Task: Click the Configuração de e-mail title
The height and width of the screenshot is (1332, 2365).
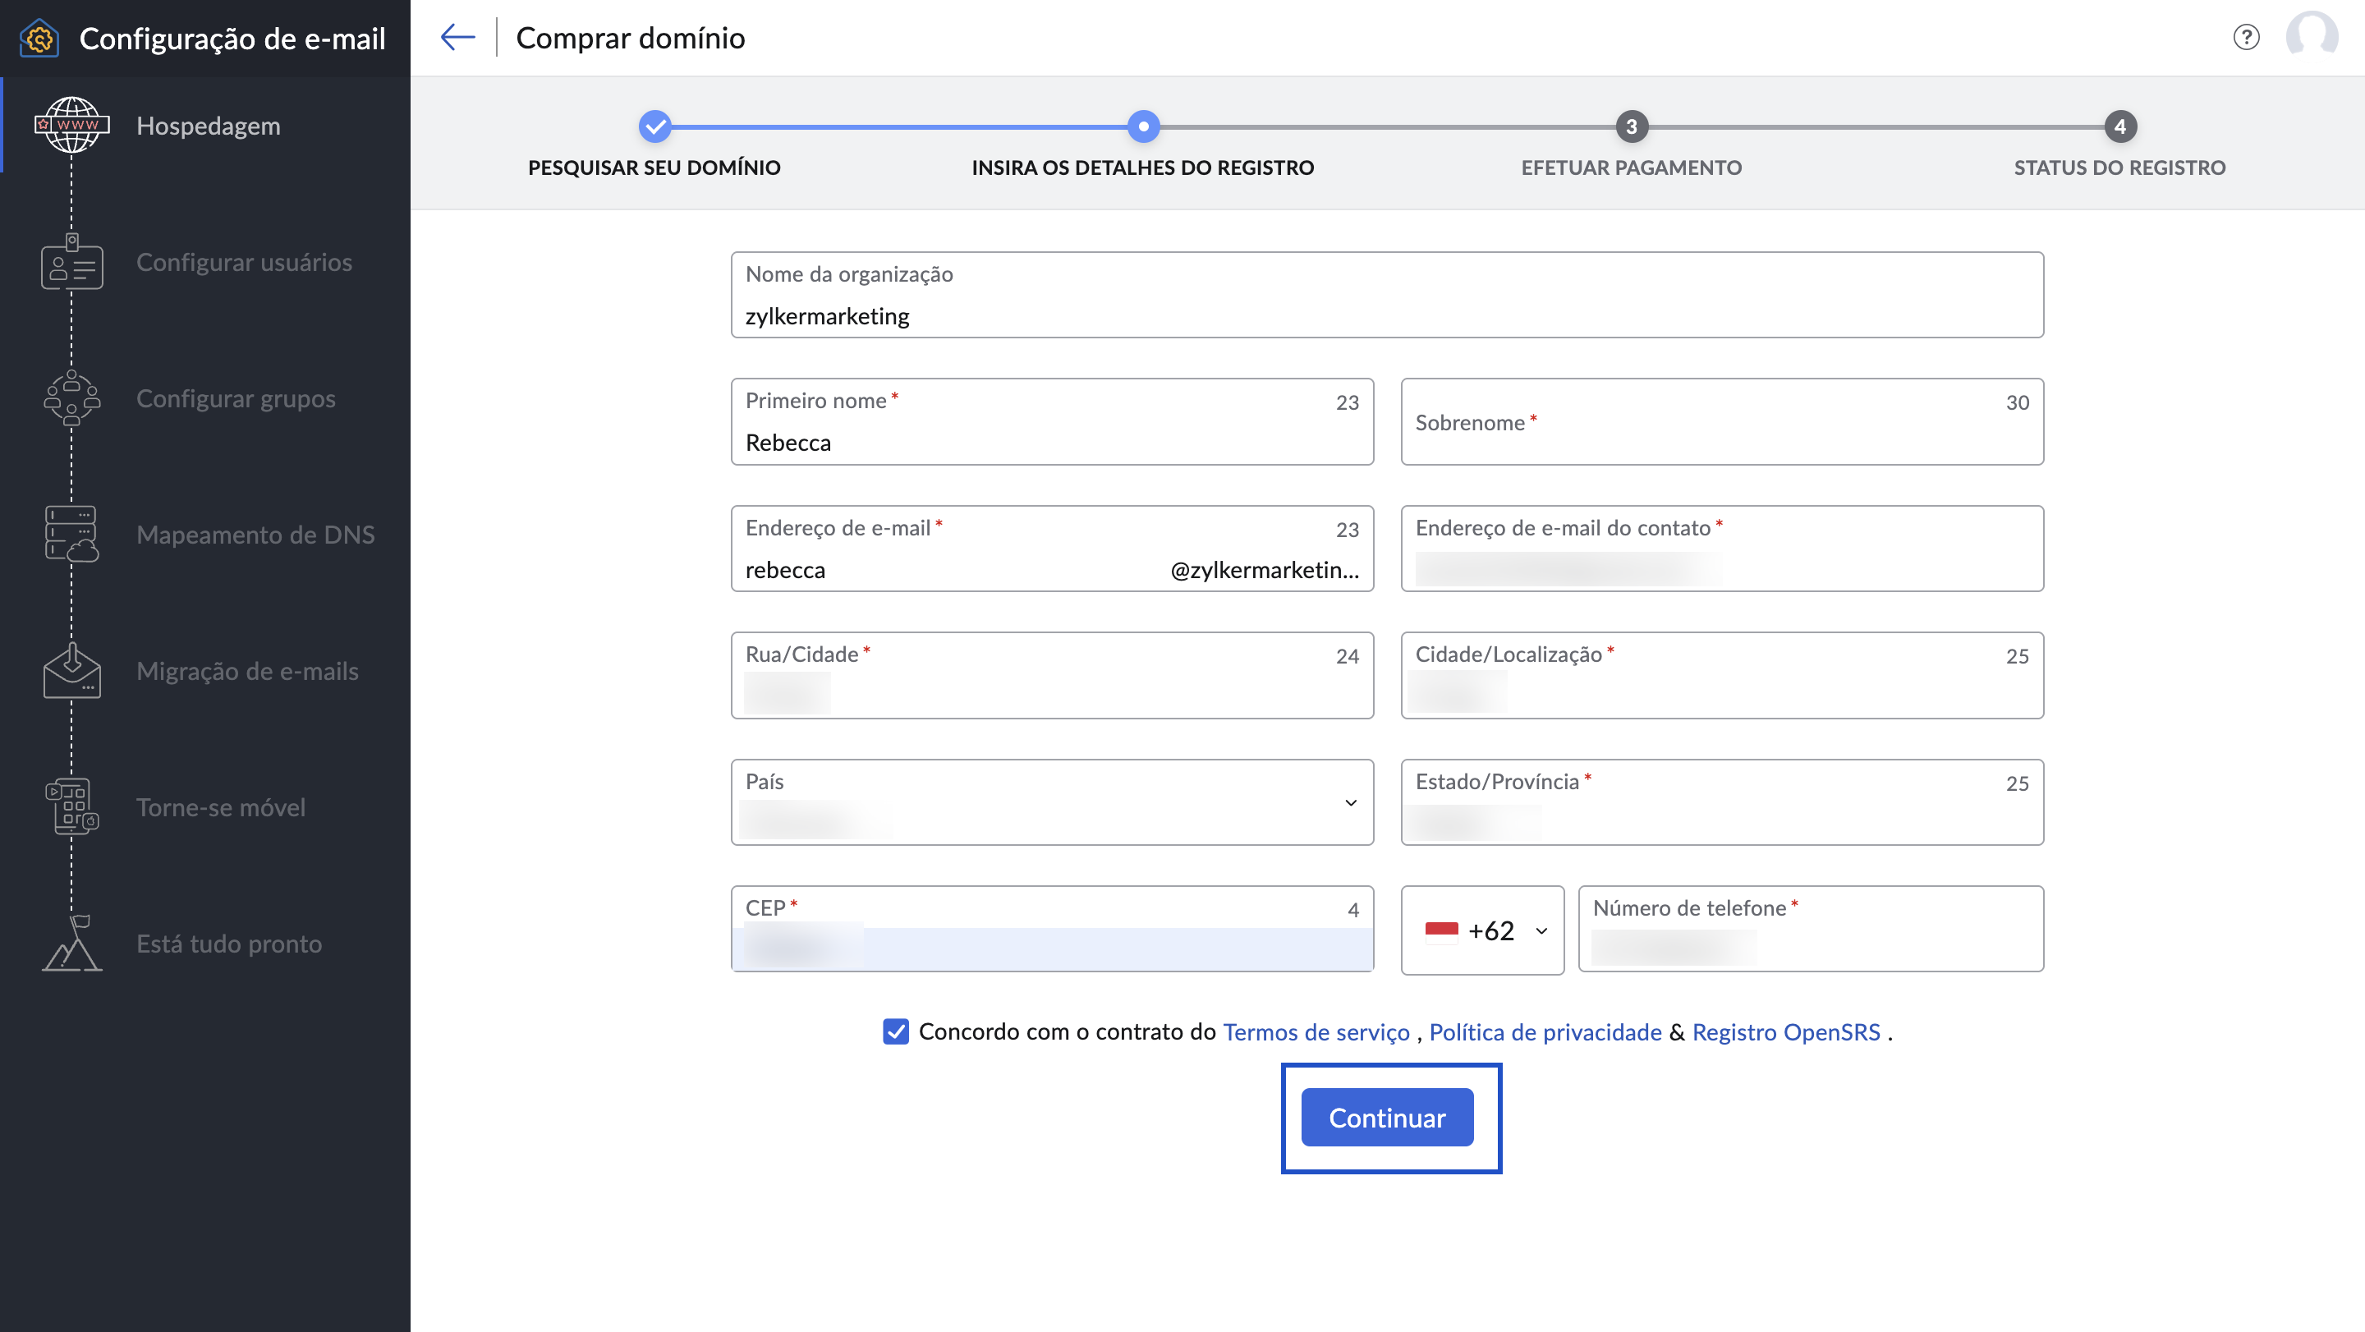Action: pos(232,39)
